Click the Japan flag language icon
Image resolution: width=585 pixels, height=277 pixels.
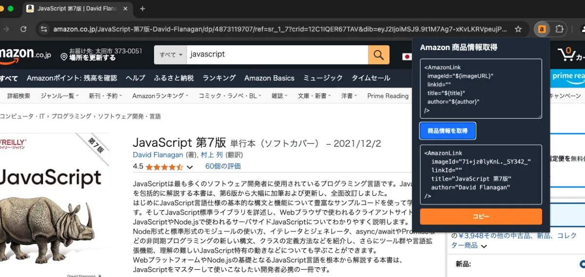407,56
